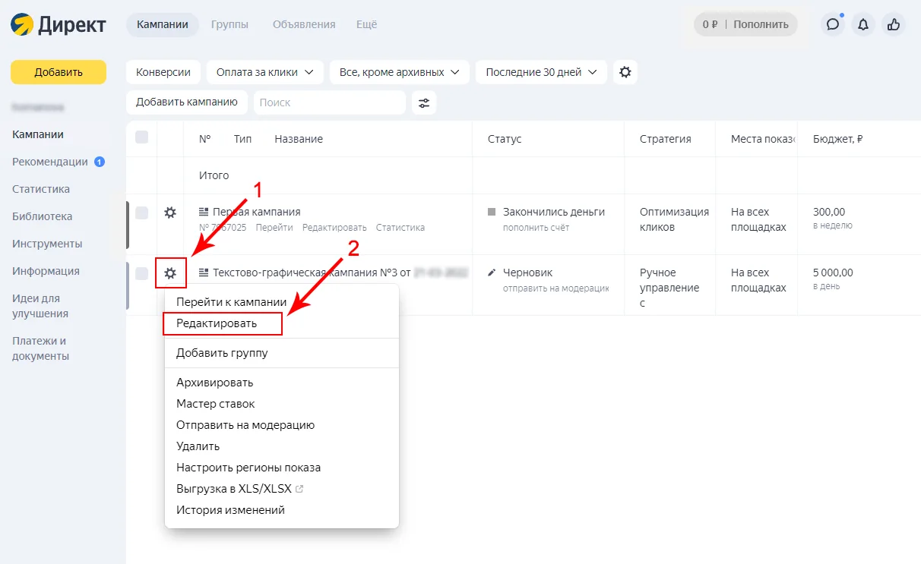The image size is (921, 564).
Task: Open table settings gear next to date filter
Action: 625,72
